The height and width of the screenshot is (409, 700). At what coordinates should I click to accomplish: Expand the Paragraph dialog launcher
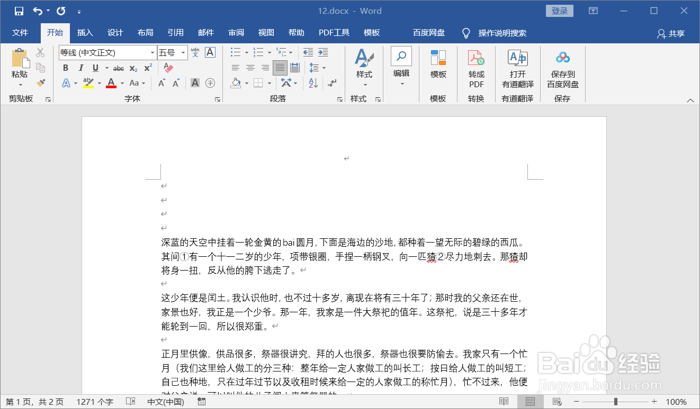[x=340, y=99]
